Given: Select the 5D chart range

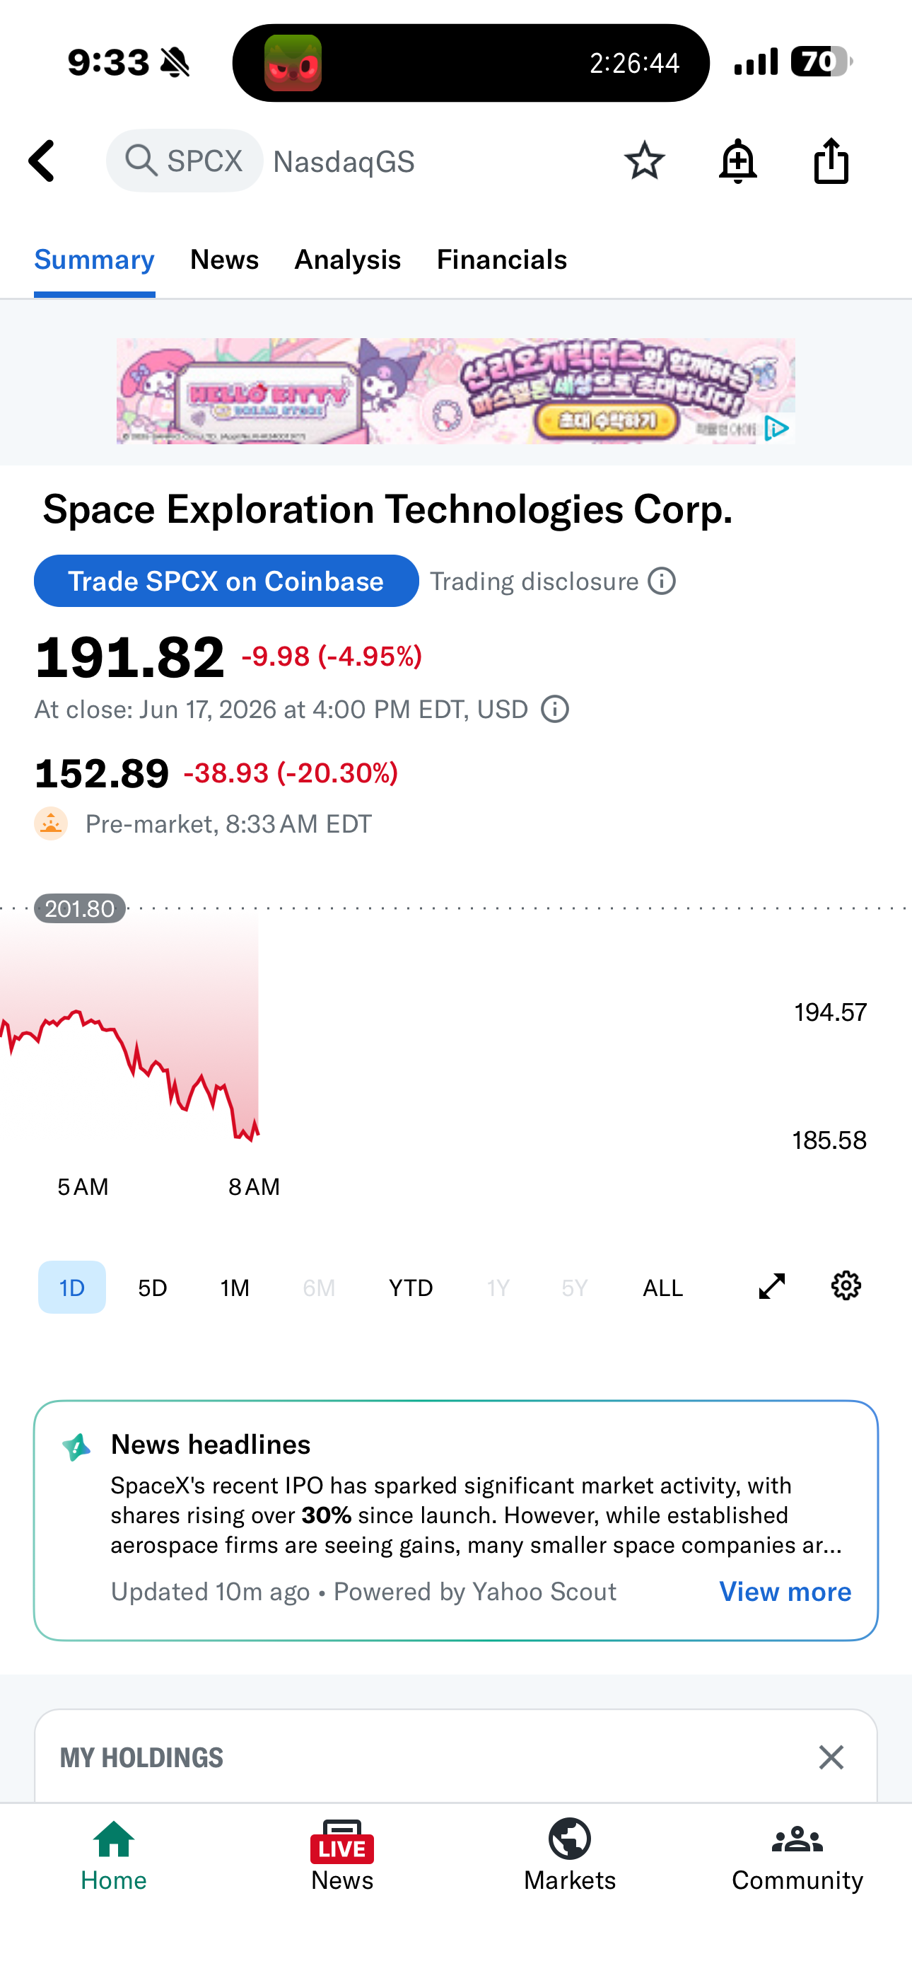Looking at the screenshot, I should pyautogui.click(x=153, y=1288).
